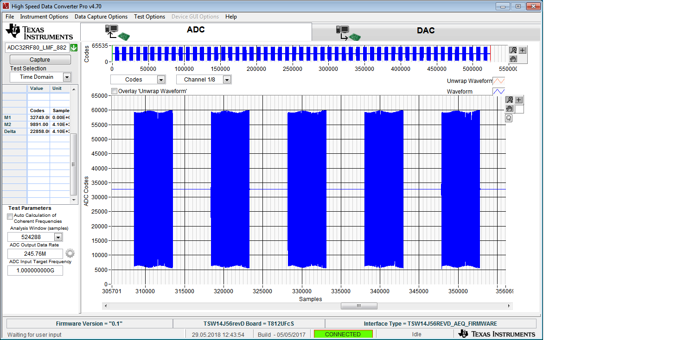Click the reset view icon below main graph tools
This screenshot has width=690, height=340.
[509, 118]
